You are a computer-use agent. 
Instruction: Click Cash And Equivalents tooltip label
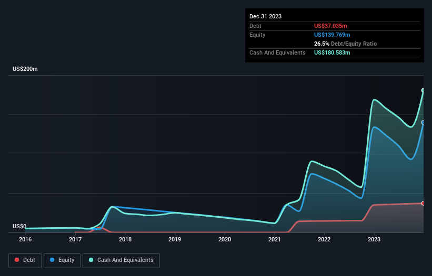coord(277,52)
